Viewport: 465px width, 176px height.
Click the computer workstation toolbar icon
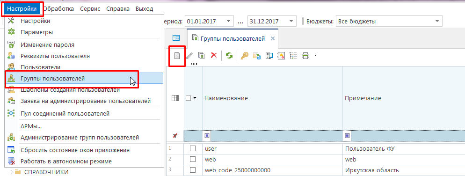click(x=269, y=56)
